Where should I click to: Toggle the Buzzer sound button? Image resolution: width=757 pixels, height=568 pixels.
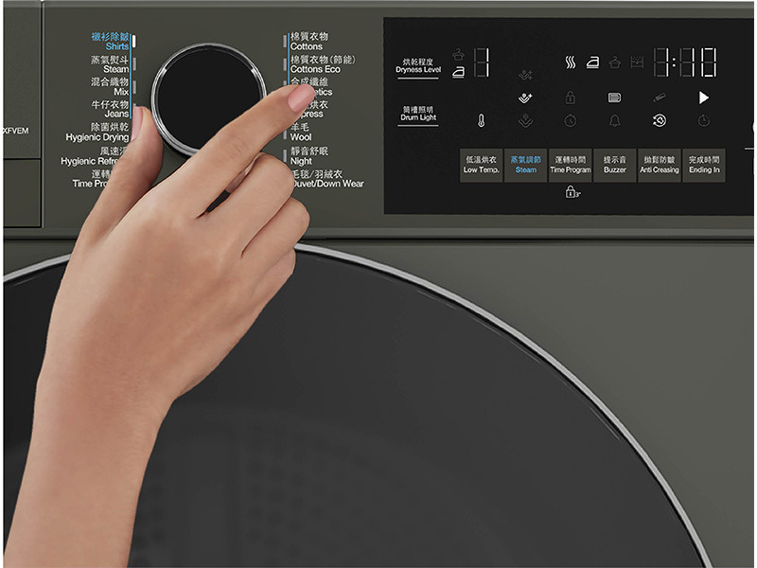point(615,165)
